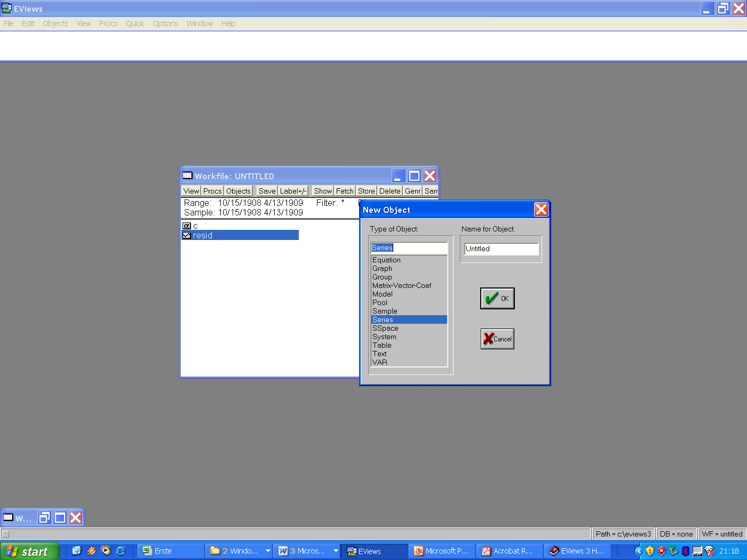Restore down the EViews main window
Viewport: 747px width, 560px height.
coord(723,8)
